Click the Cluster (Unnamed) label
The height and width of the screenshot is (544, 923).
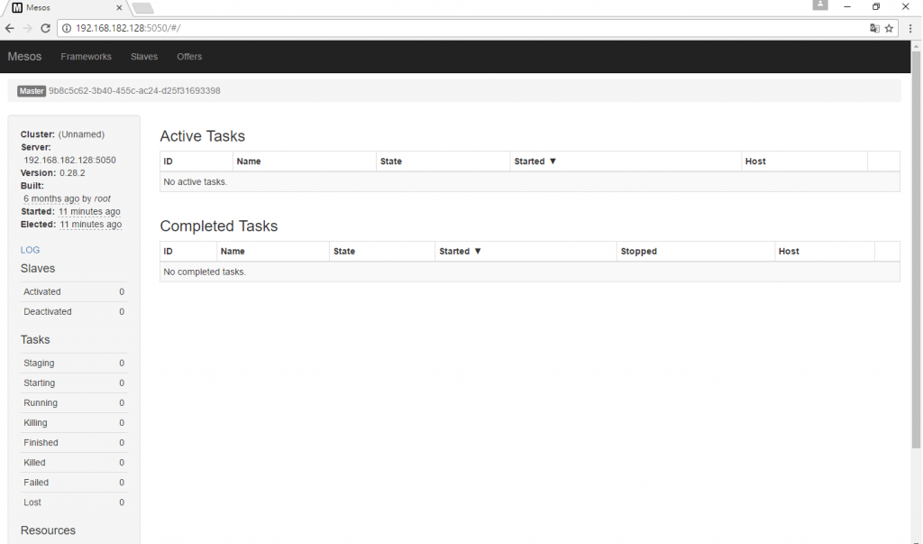(62, 134)
